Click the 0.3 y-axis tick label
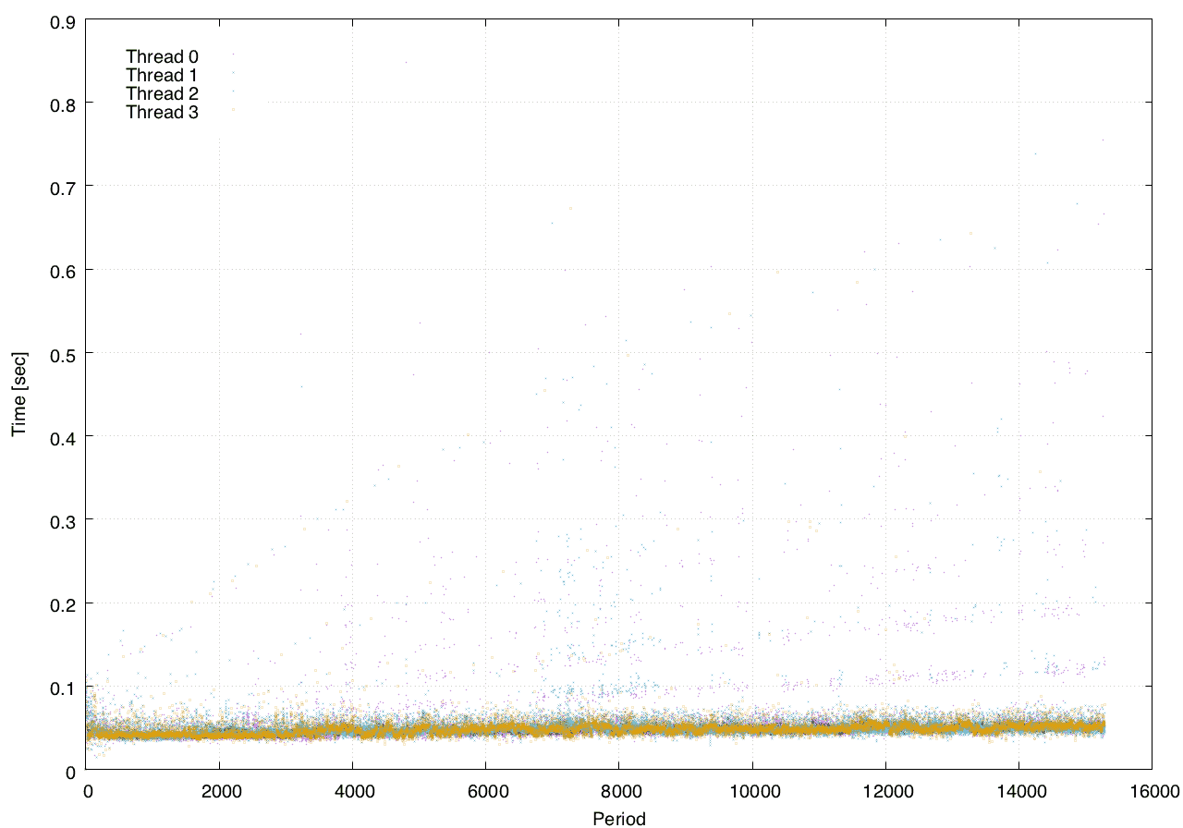Viewport: 1183px width, 828px height. click(64, 520)
